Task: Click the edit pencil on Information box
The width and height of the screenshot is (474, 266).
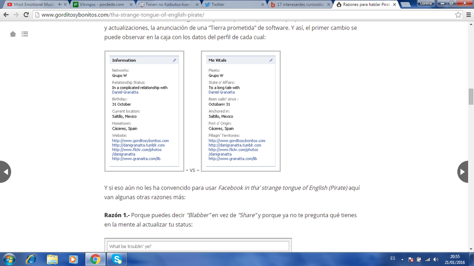Action: click(175, 60)
